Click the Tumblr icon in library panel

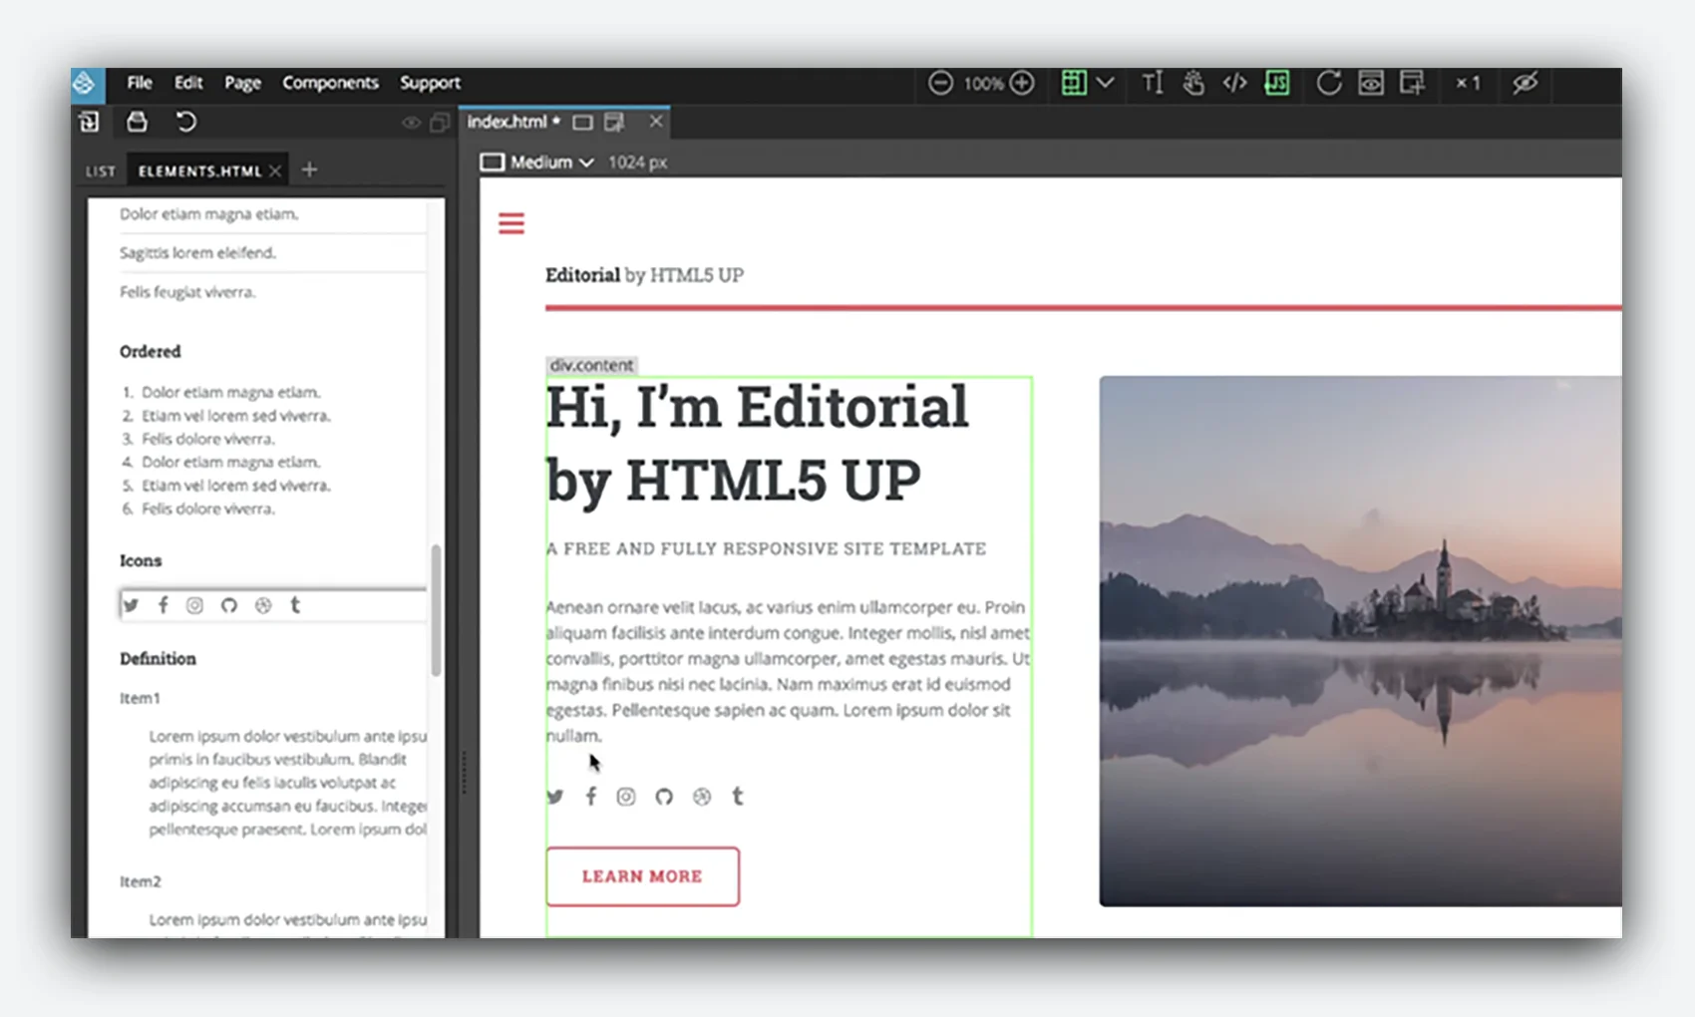295,604
